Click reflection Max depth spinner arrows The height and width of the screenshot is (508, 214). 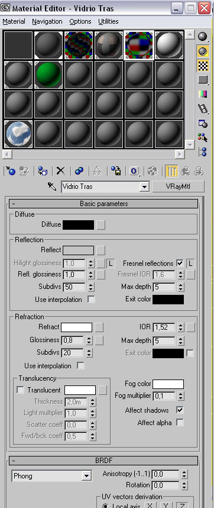tap(181, 287)
